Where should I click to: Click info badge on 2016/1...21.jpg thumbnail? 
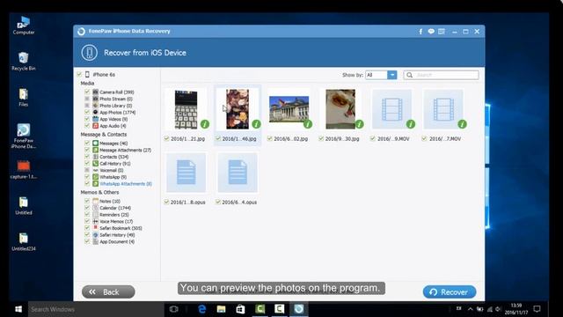[x=205, y=124]
